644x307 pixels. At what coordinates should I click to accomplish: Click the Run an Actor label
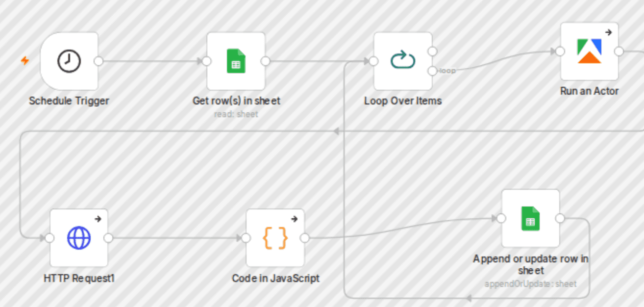pos(590,91)
